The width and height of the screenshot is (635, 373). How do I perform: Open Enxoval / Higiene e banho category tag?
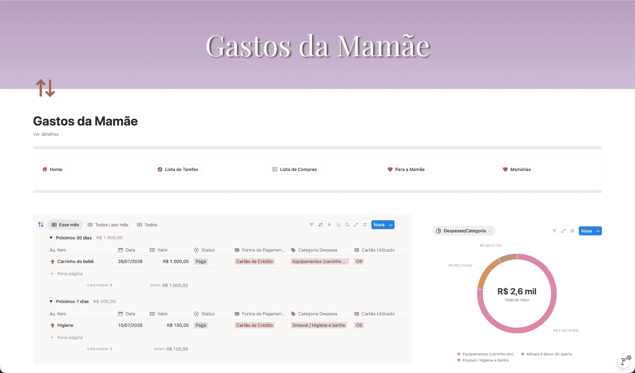[x=319, y=325]
